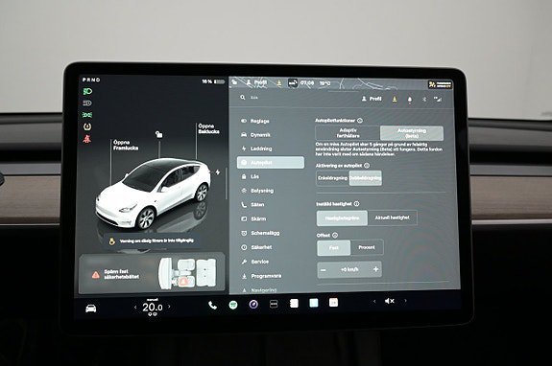Decrease speed offset with minus
Screen dimensions: 552x366
324,270
